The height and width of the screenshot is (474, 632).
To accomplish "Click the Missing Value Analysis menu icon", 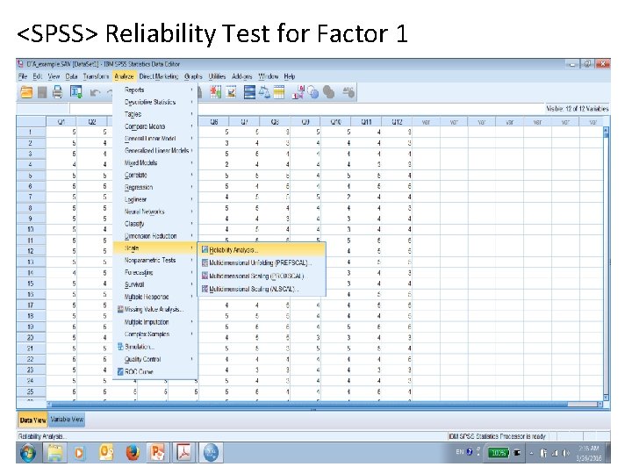I will [x=120, y=310].
